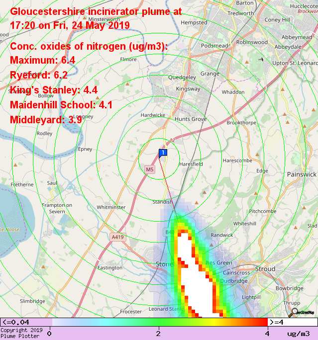
Task: Click the 'Middleyard: 3.9' reading
Action: click(x=46, y=120)
